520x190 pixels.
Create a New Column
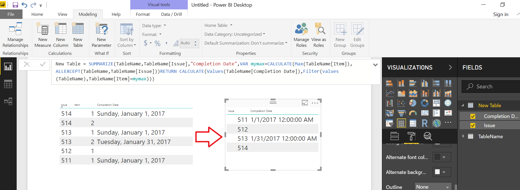[61, 35]
